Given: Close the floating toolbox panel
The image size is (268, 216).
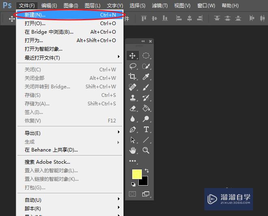Looking at the screenshot, I should pyautogui.click(x=150, y=41).
